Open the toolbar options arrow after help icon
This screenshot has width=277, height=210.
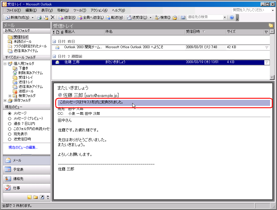(237, 18)
